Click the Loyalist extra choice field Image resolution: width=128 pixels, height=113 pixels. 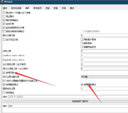[x=104, y=55]
